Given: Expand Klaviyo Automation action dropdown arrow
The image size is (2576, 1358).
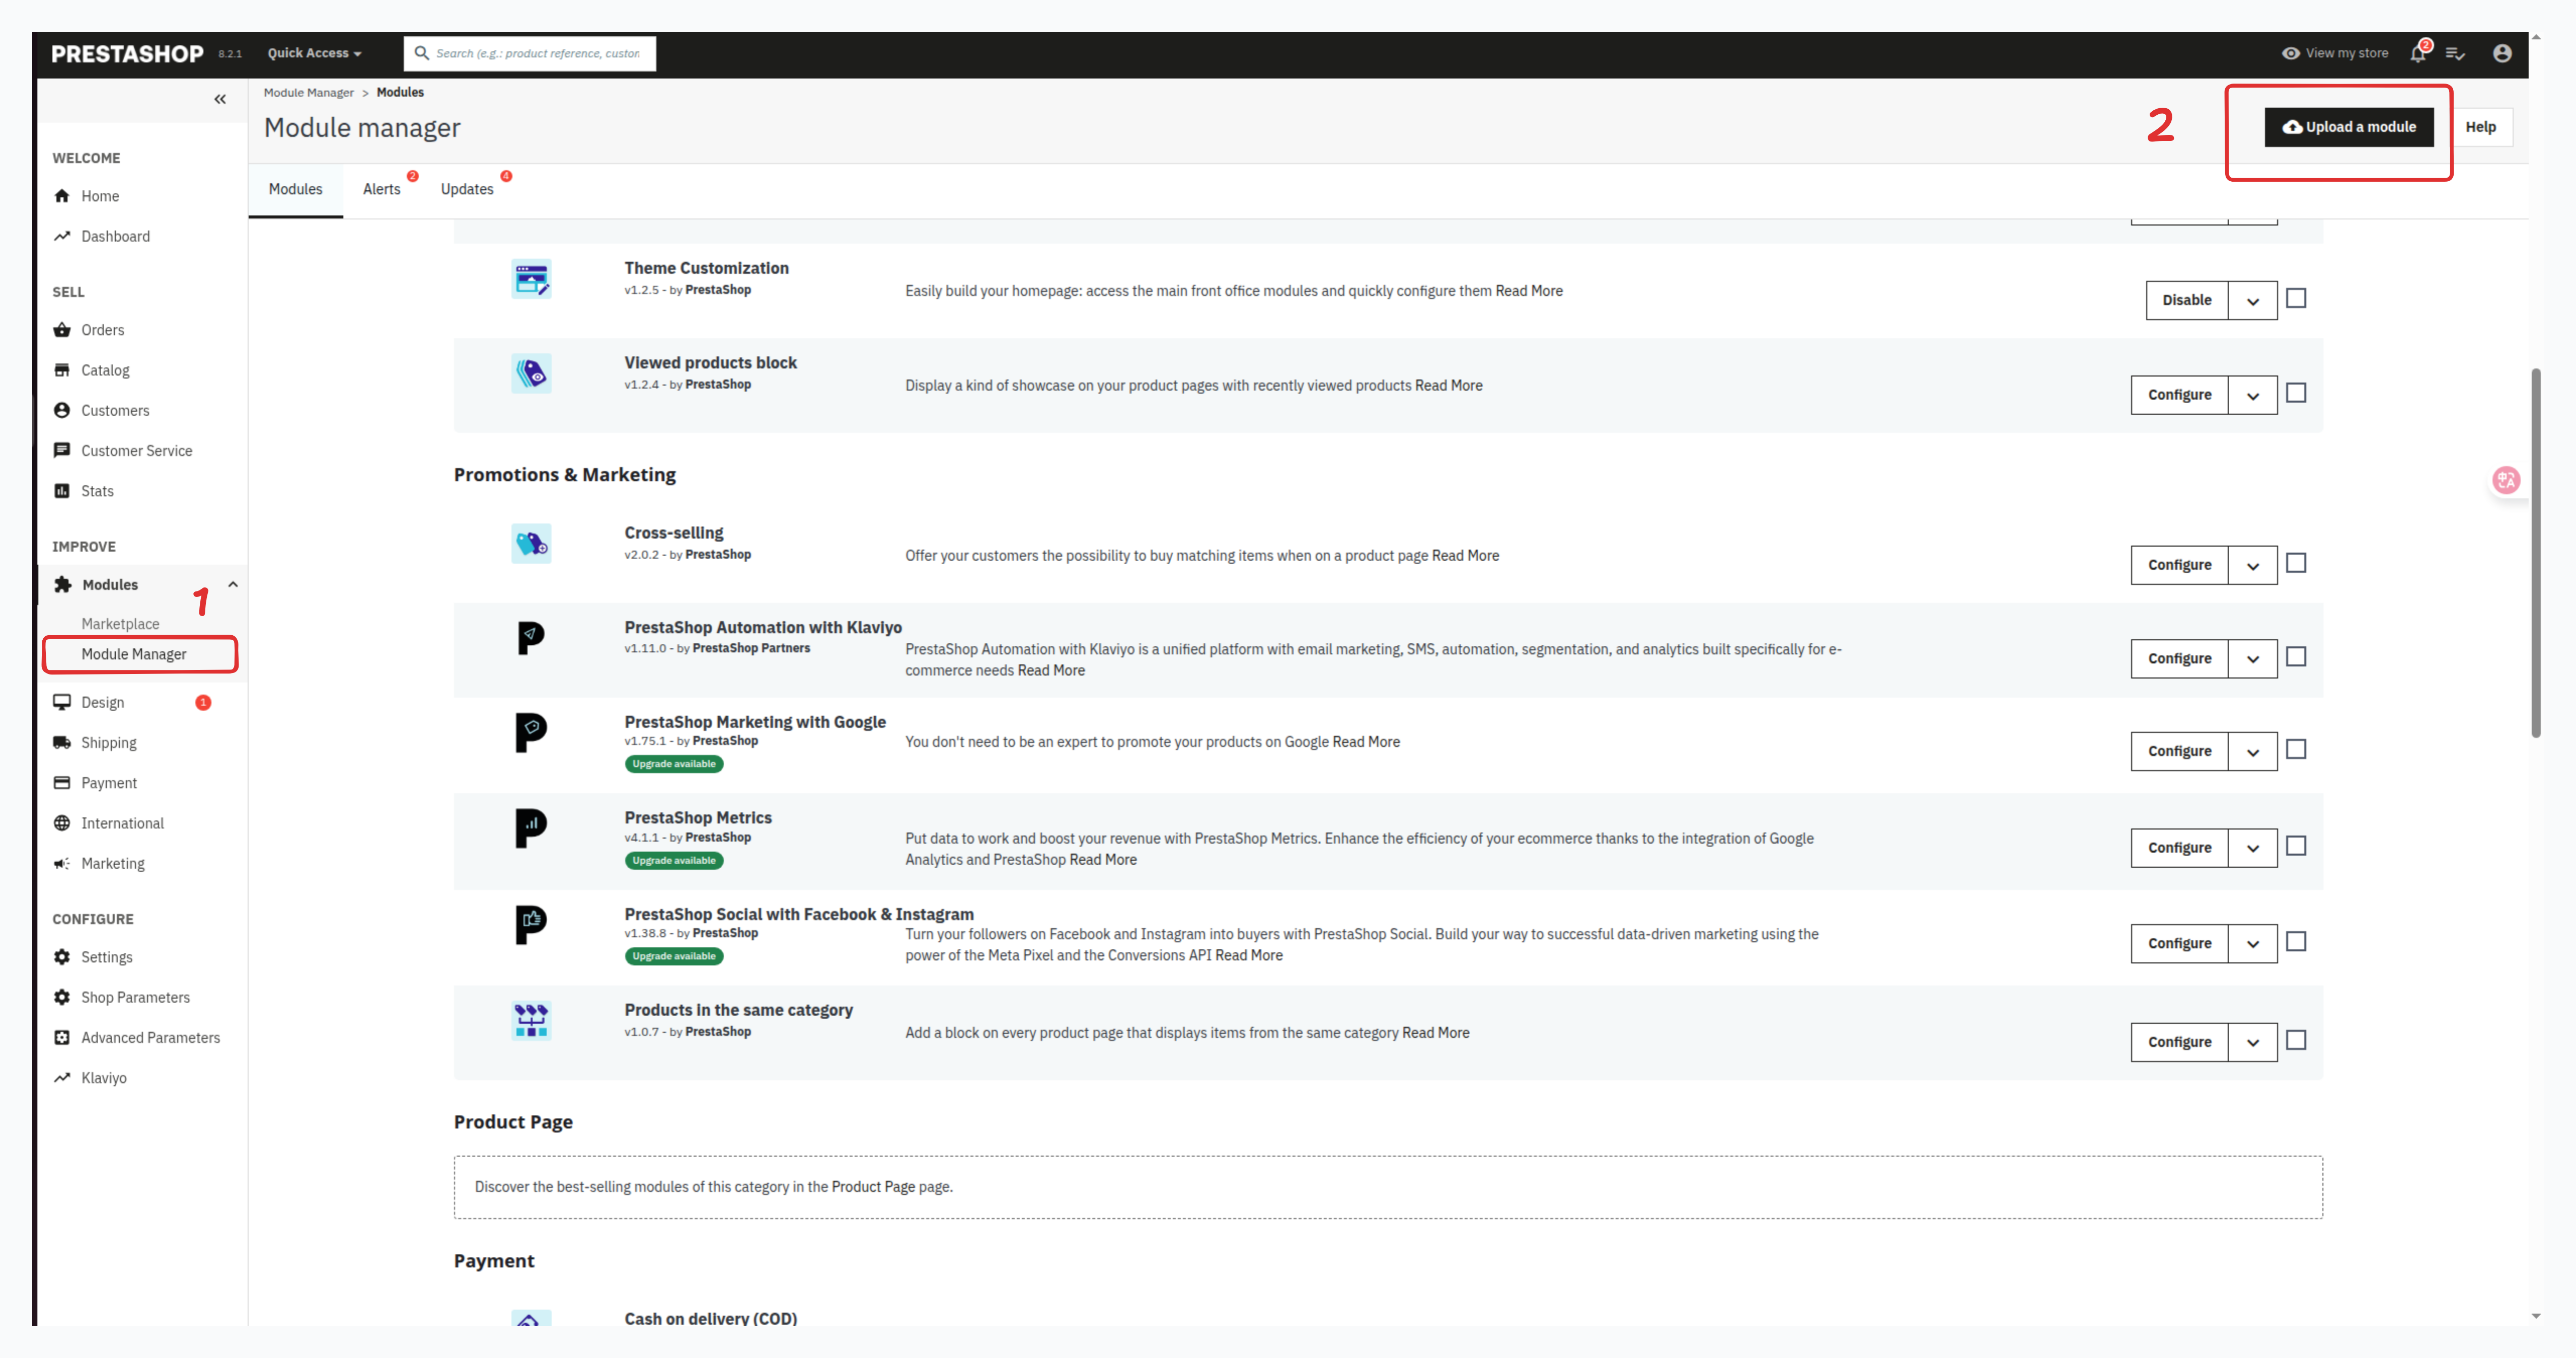Looking at the screenshot, I should (2253, 659).
